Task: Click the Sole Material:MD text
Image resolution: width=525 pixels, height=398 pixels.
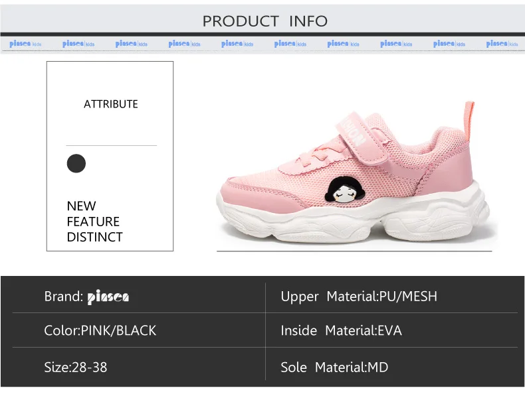Action: tap(334, 367)
